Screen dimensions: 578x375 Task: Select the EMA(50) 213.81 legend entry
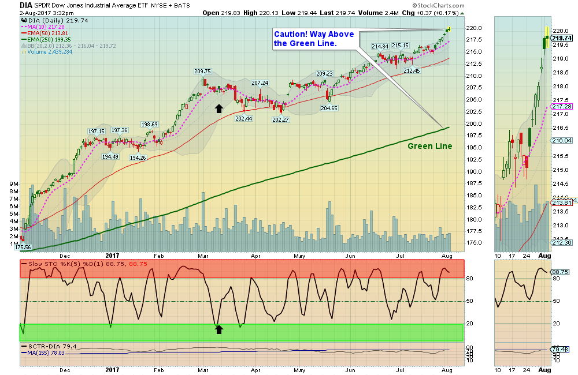(x=45, y=33)
